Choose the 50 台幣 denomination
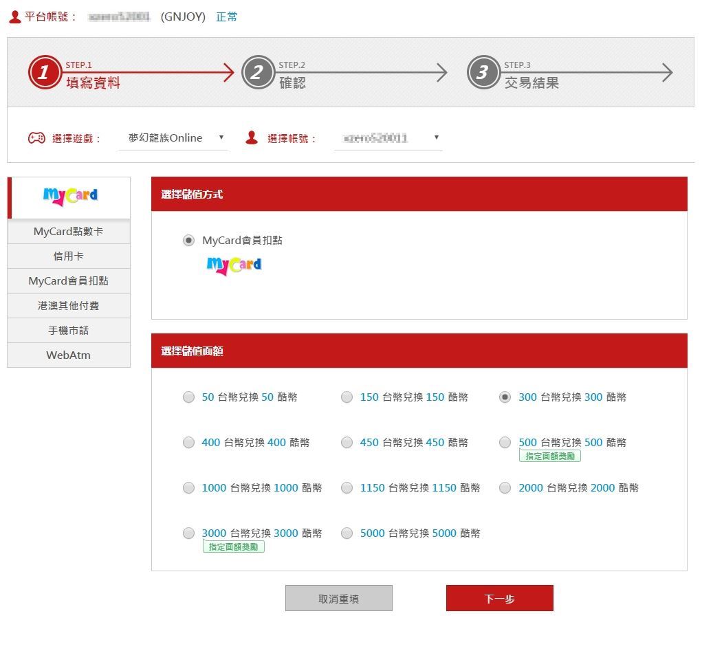713x651 pixels. pos(188,397)
